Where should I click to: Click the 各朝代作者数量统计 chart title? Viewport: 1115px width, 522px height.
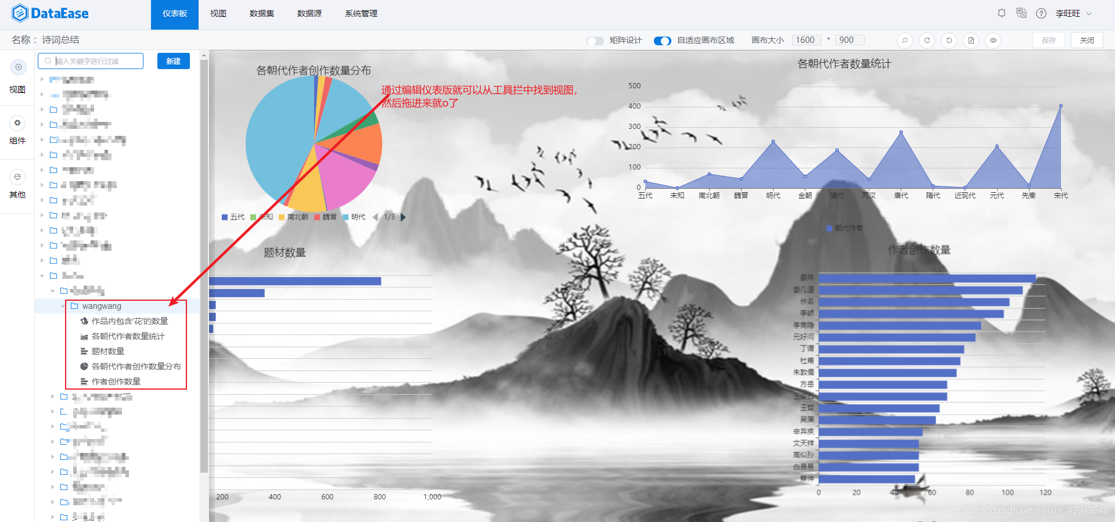[844, 64]
